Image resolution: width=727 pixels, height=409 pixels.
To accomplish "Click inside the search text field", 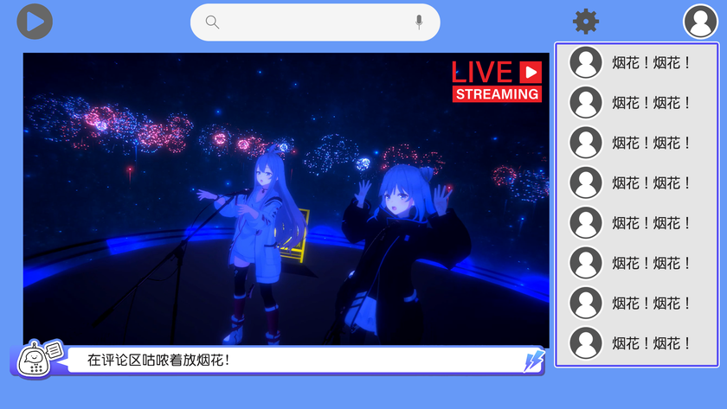I will [x=315, y=22].
